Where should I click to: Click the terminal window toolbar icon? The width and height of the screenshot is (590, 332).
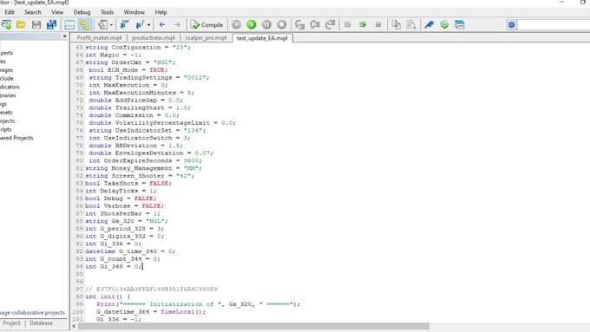pos(460,25)
